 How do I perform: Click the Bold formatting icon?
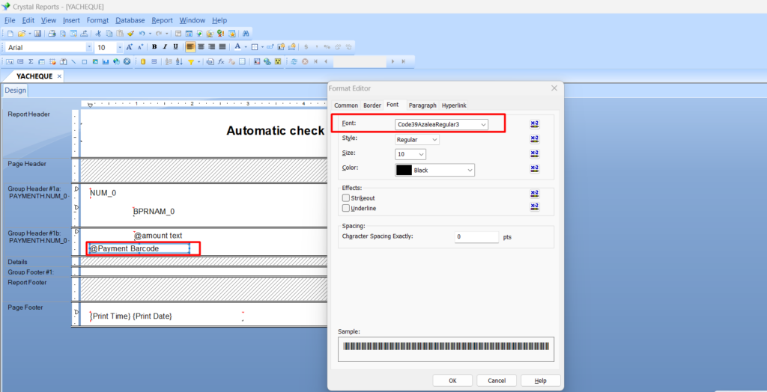pos(154,47)
